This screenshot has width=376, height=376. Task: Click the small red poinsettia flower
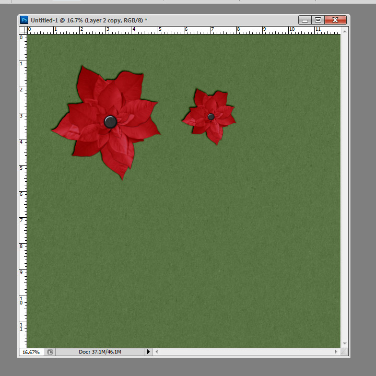(x=209, y=117)
